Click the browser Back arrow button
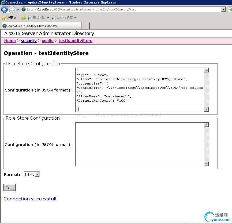Viewport: 232px width, 224px height. click(4, 10)
